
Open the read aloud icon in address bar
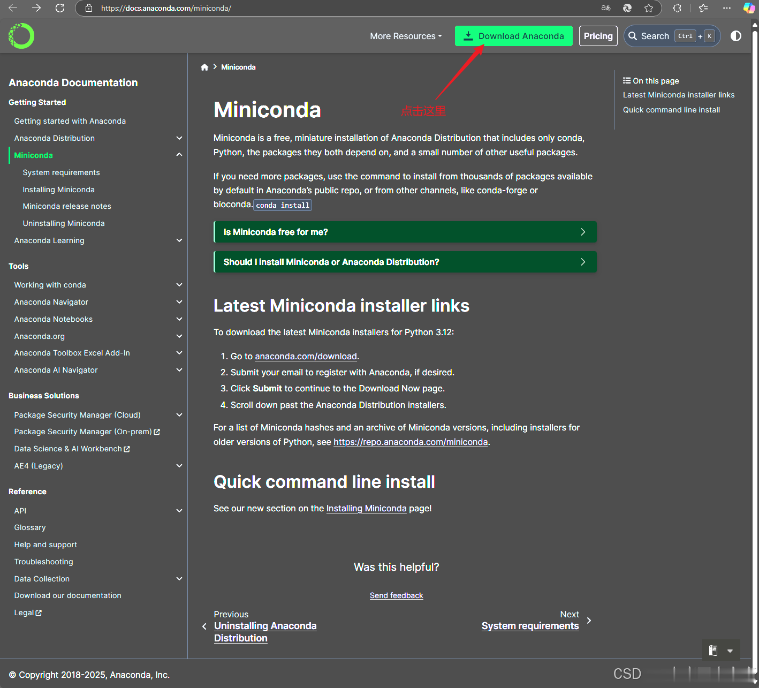pyautogui.click(x=606, y=8)
